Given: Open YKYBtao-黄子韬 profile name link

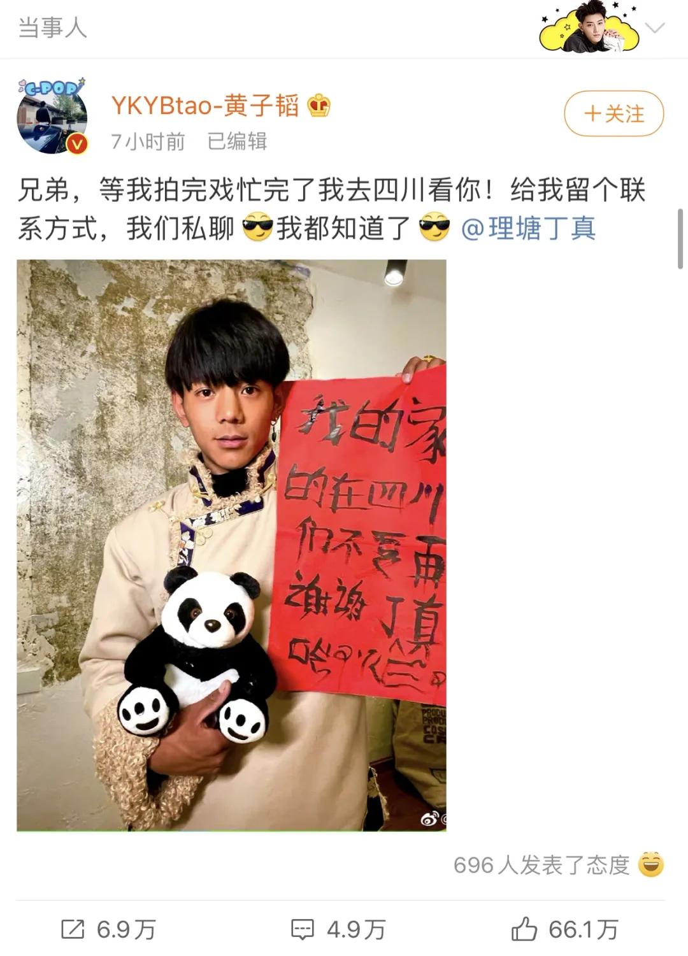Looking at the screenshot, I should pos(205,106).
